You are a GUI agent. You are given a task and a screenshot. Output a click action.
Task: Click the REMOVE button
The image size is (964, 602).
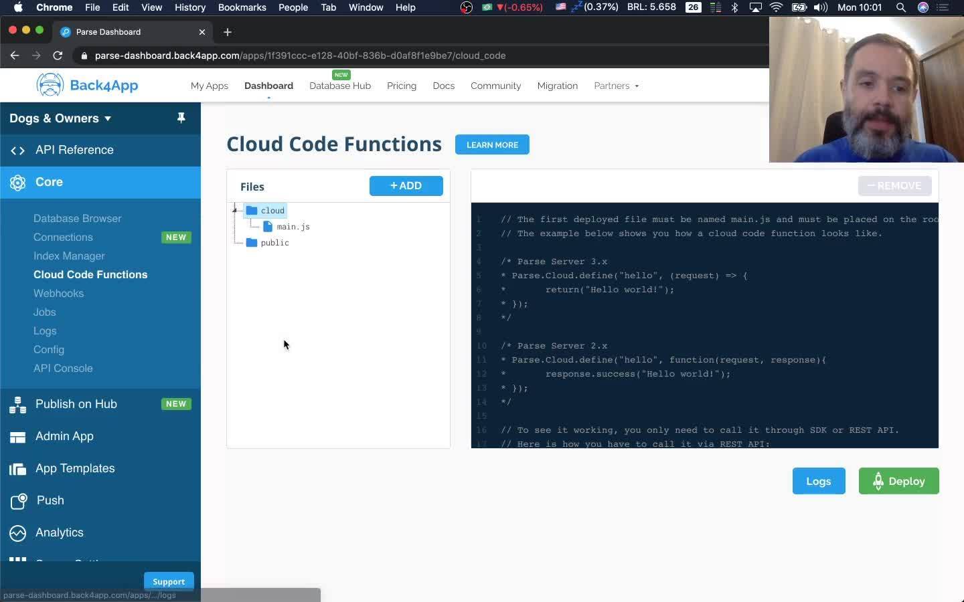point(894,186)
